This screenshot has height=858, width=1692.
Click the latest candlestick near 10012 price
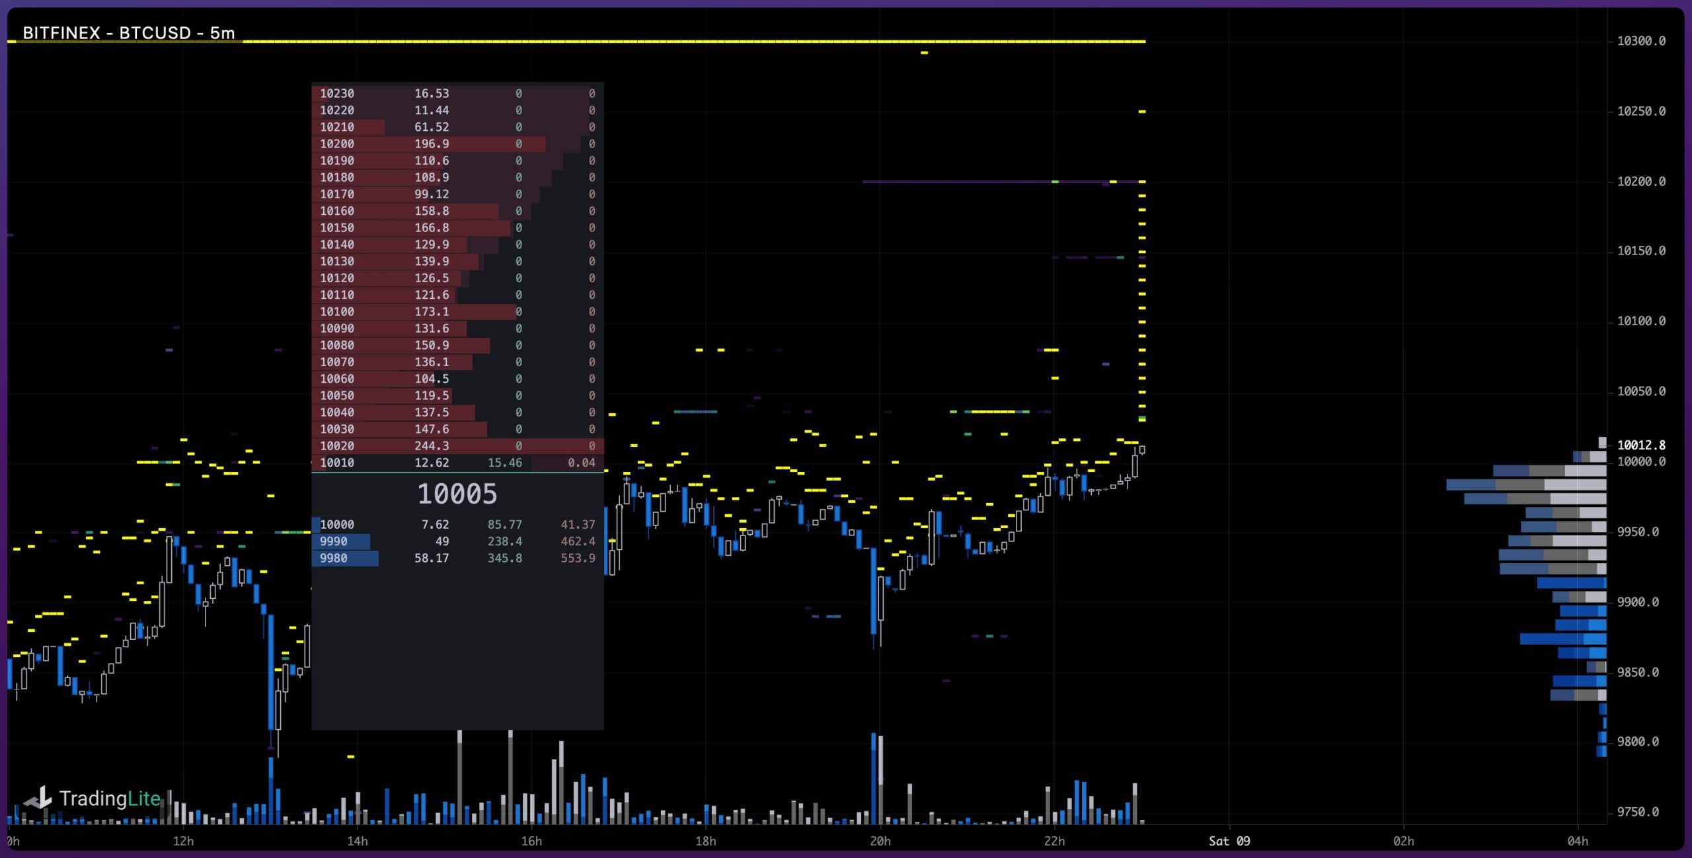pyautogui.click(x=1141, y=450)
